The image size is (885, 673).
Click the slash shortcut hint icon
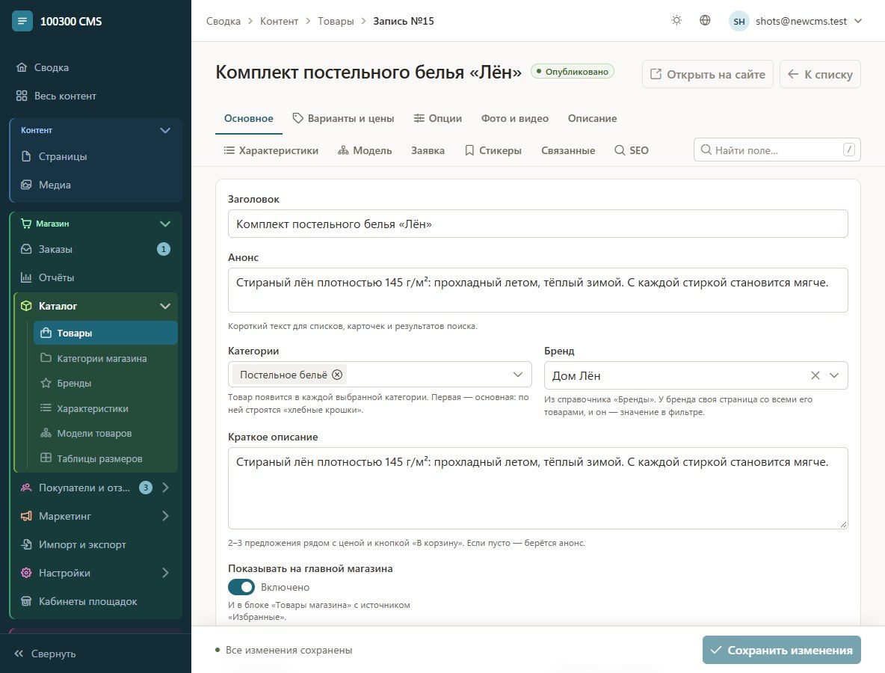848,150
